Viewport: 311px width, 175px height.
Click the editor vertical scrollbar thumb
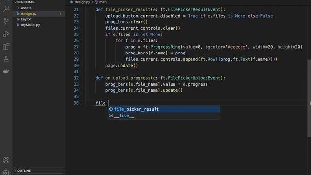click(x=309, y=98)
